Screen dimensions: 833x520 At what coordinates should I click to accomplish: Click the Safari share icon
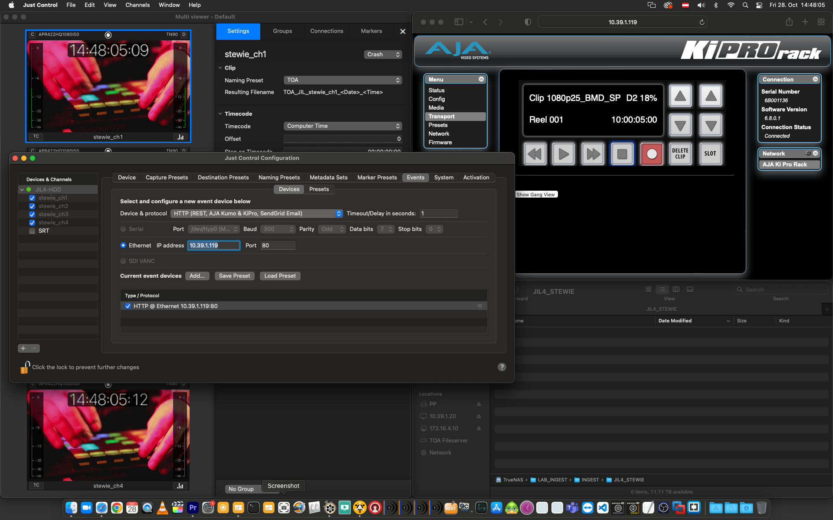coord(789,22)
